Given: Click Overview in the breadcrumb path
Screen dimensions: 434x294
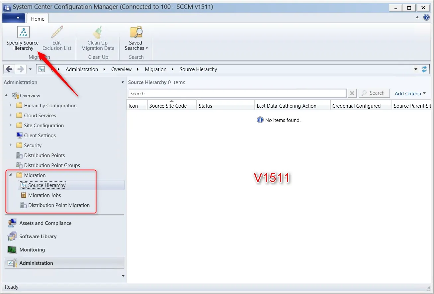Looking at the screenshot, I should [121, 69].
